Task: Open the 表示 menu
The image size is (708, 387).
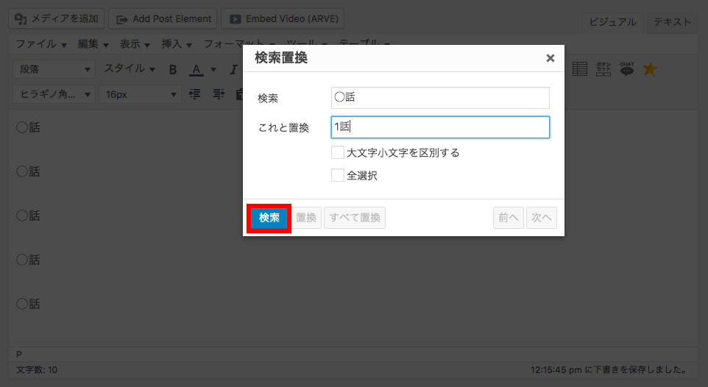Action: tap(135, 44)
